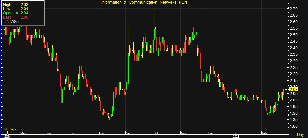Viewport: 308px width, 138px height.
Task: Click the Dec label on time axis
Action: (211, 133)
